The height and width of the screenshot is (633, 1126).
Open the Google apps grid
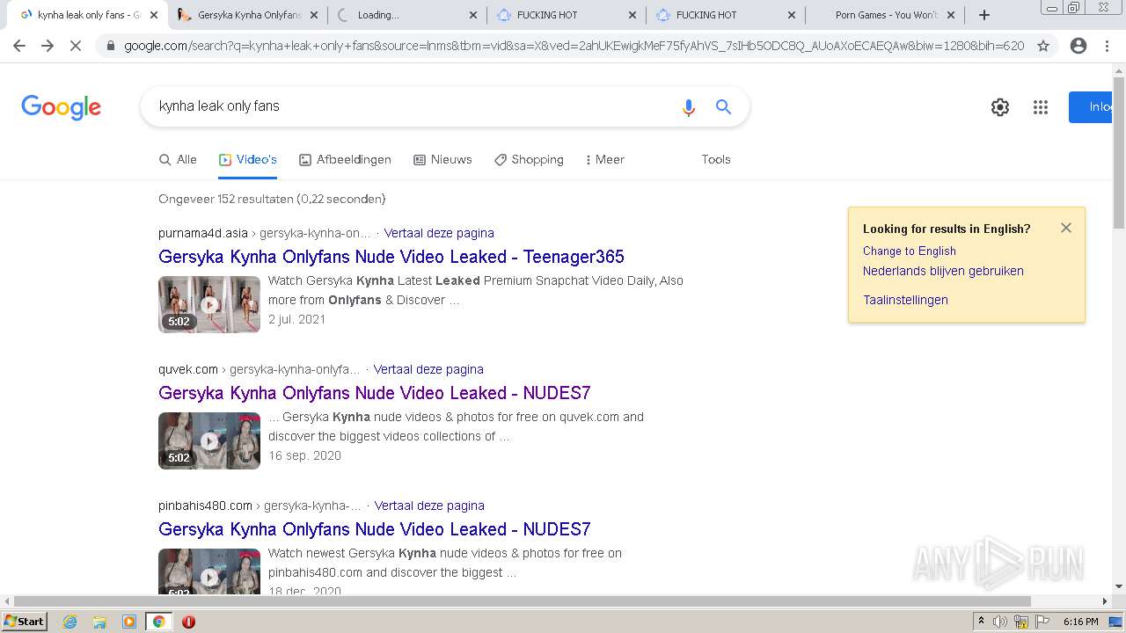1041,107
